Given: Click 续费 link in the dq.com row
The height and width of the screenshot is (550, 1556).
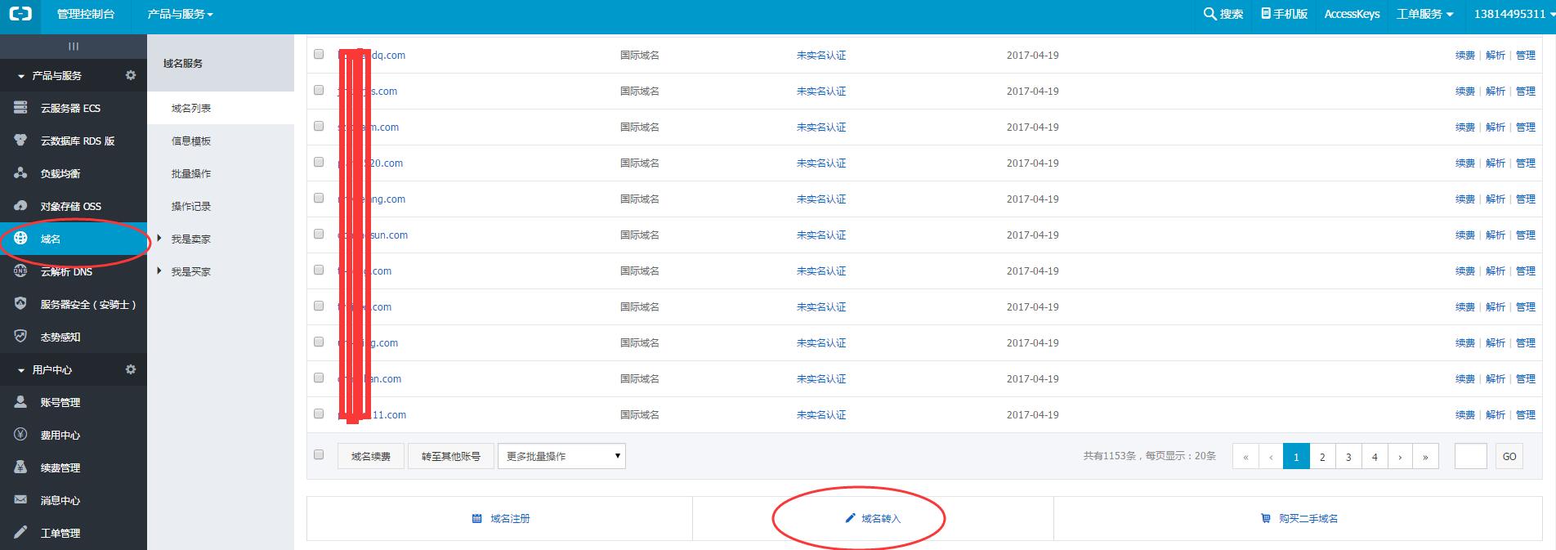Looking at the screenshot, I should pyautogui.click(x=1465, y=55).
